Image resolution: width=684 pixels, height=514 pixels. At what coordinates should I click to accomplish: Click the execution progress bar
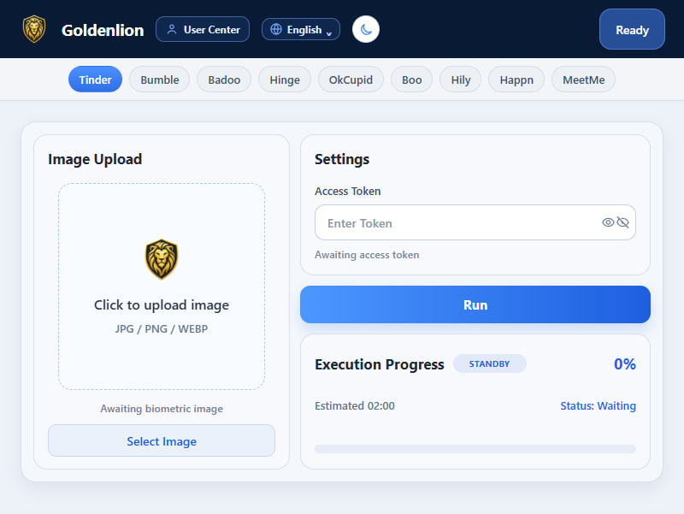[475, 449]
